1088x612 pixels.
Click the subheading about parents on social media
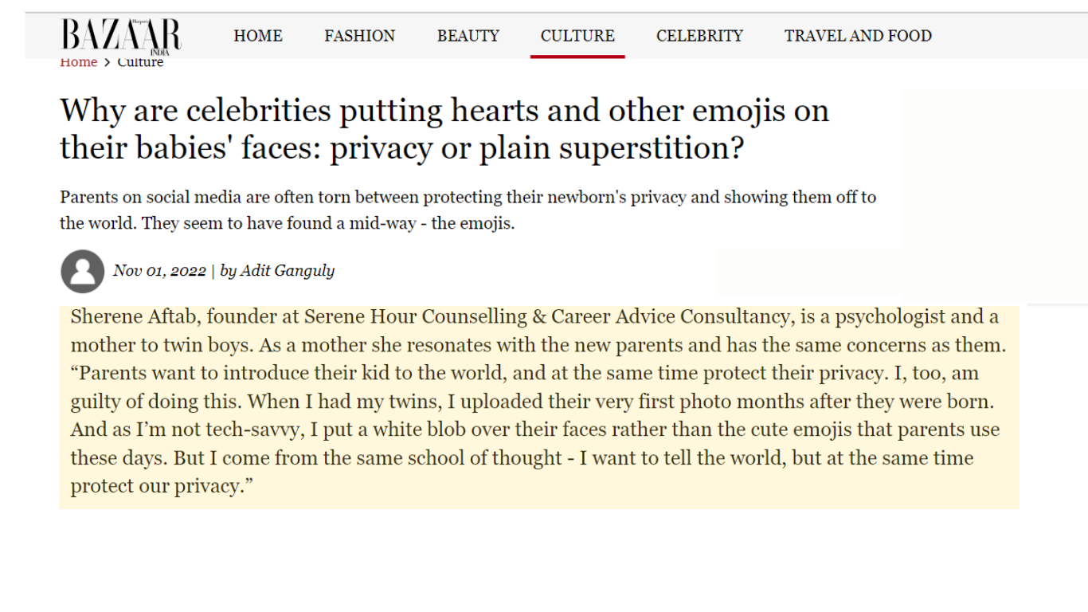(x=468, y=210)
